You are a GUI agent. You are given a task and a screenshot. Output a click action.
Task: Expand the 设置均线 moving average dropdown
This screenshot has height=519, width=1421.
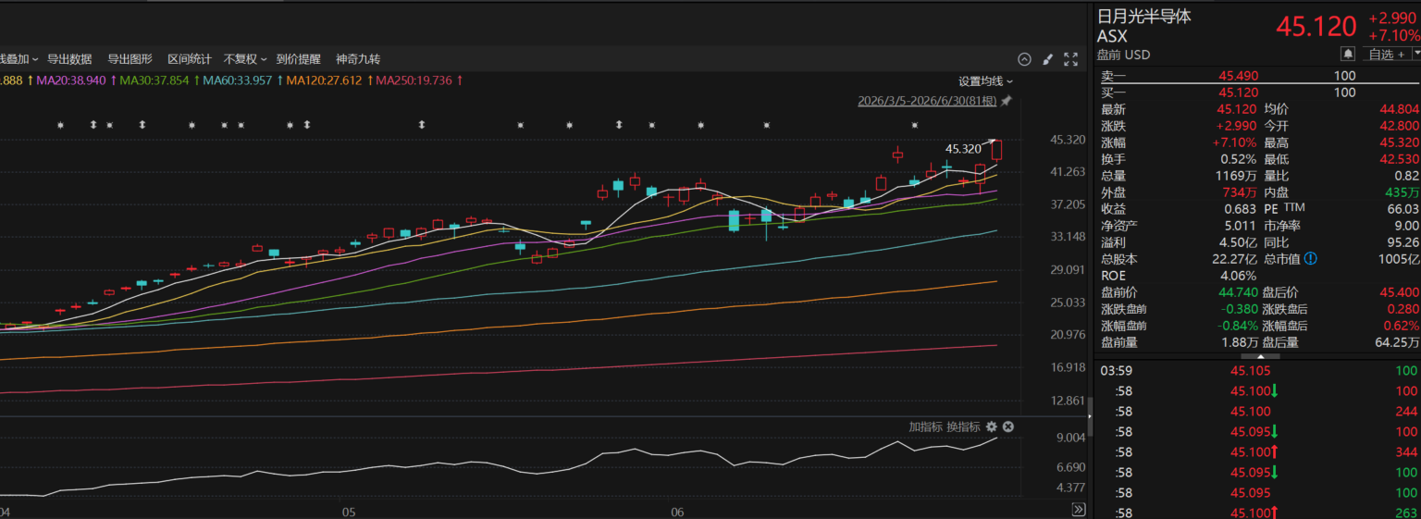coord(985,80)
